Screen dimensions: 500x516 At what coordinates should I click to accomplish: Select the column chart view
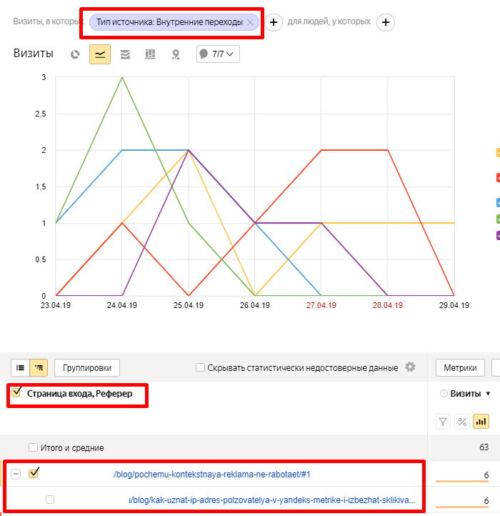tap(150, 54)
